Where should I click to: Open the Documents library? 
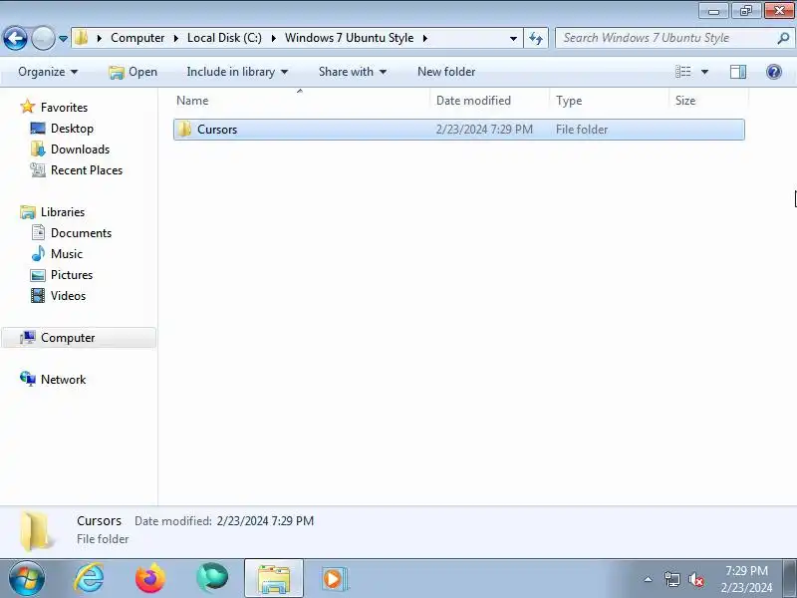(81, 233)
